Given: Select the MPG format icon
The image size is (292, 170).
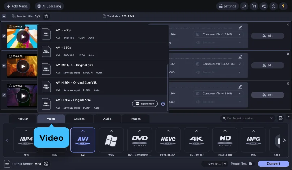Looking at the screenshot, I should point(253,140).
